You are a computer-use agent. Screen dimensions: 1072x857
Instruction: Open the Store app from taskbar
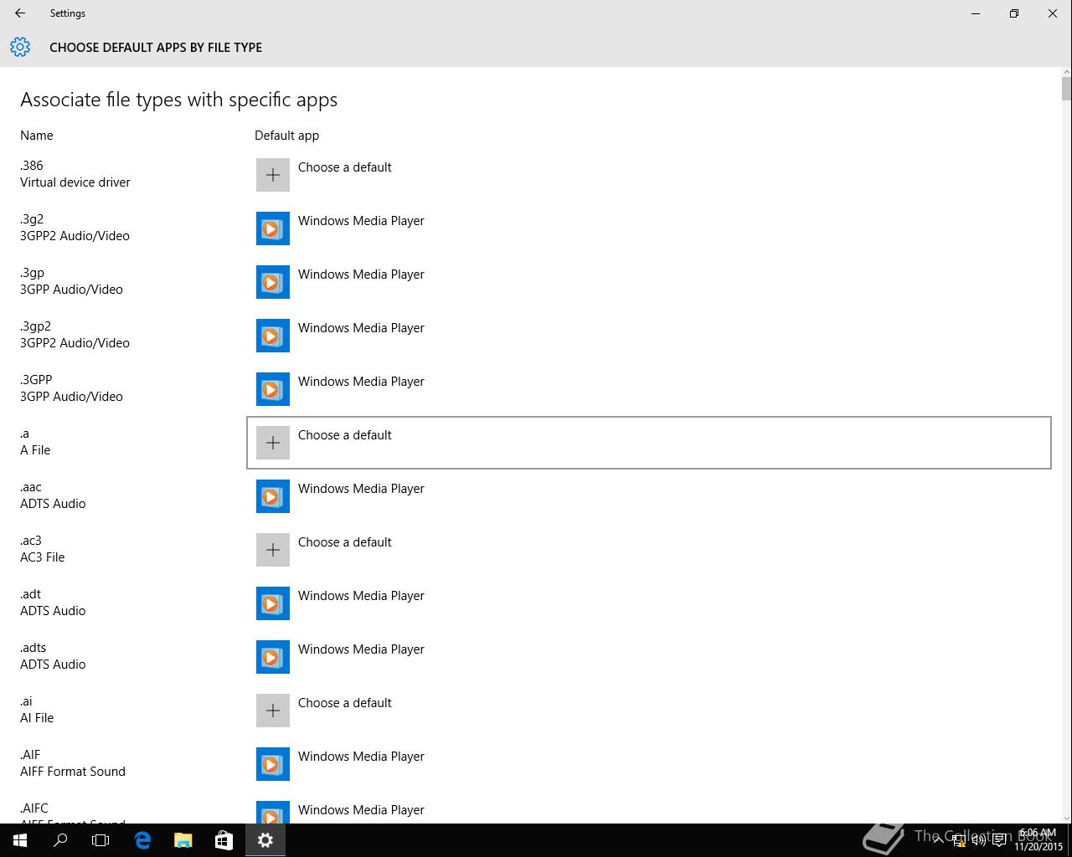pos(224,840)
